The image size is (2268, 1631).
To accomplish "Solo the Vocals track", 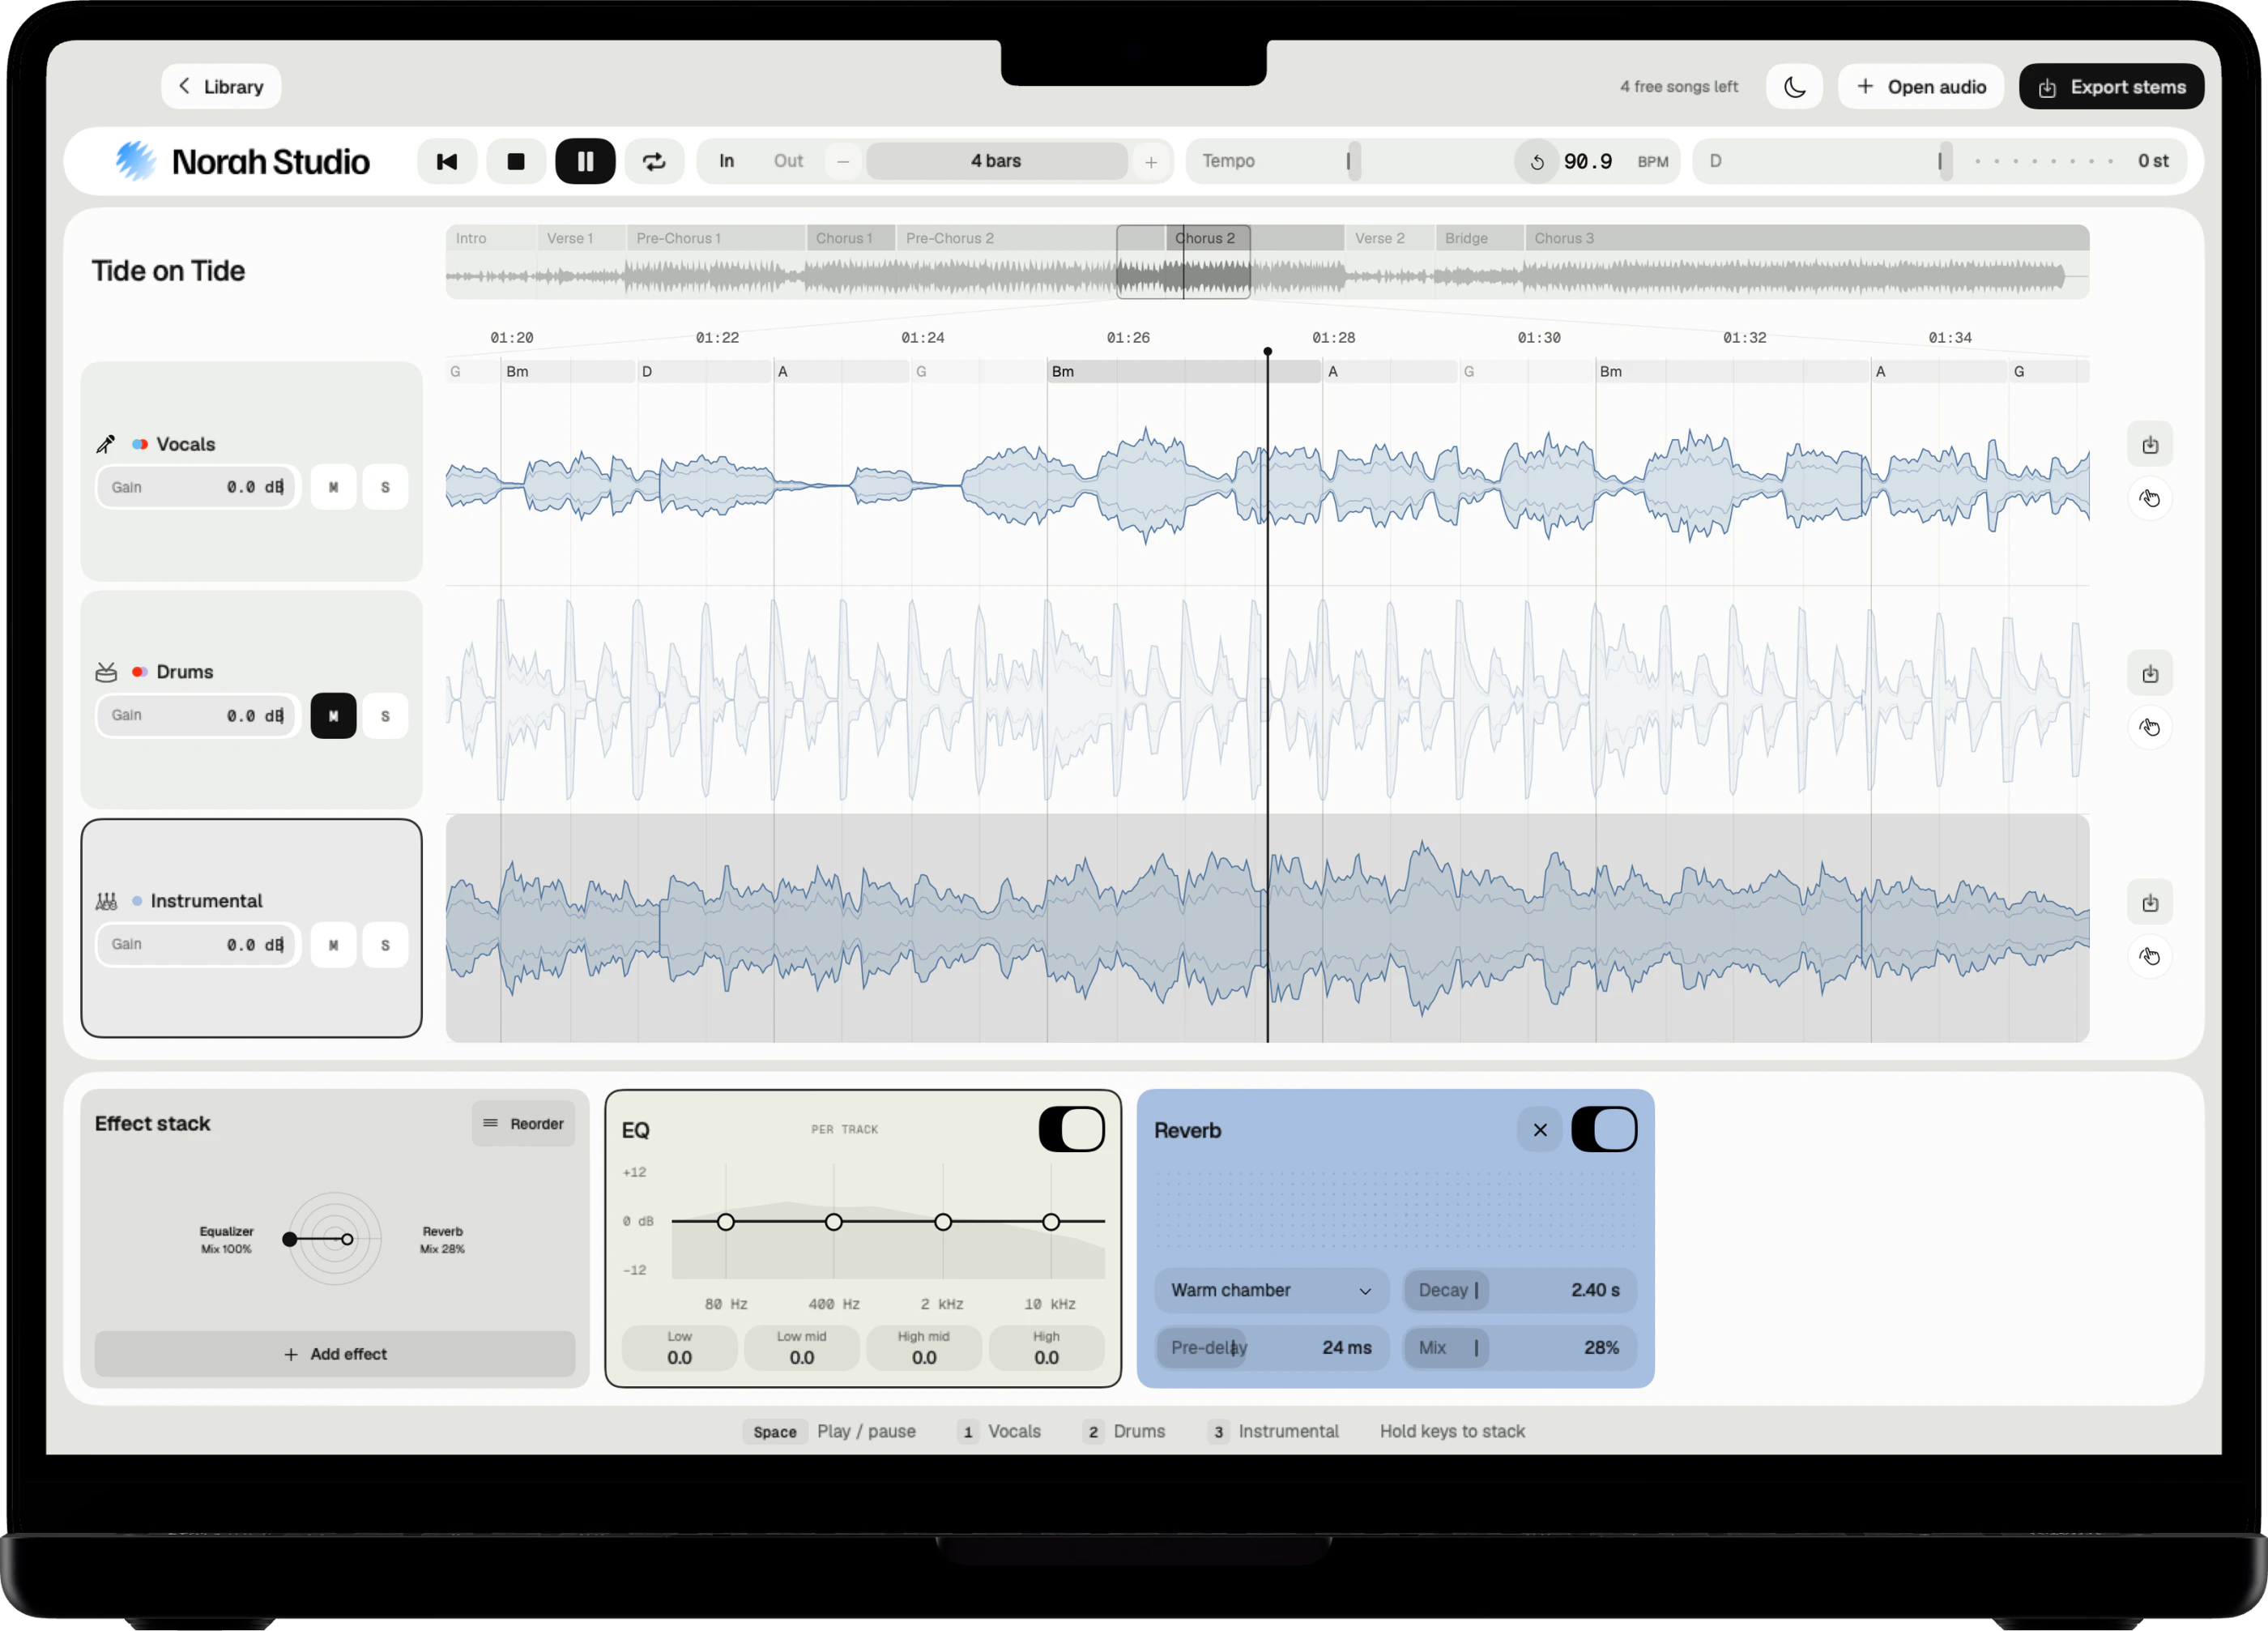I will (385, 487).
